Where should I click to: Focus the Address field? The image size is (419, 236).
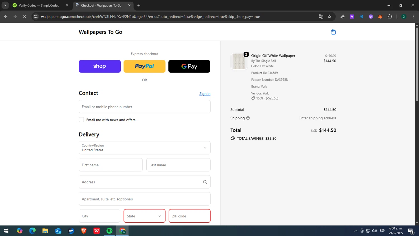144,182
